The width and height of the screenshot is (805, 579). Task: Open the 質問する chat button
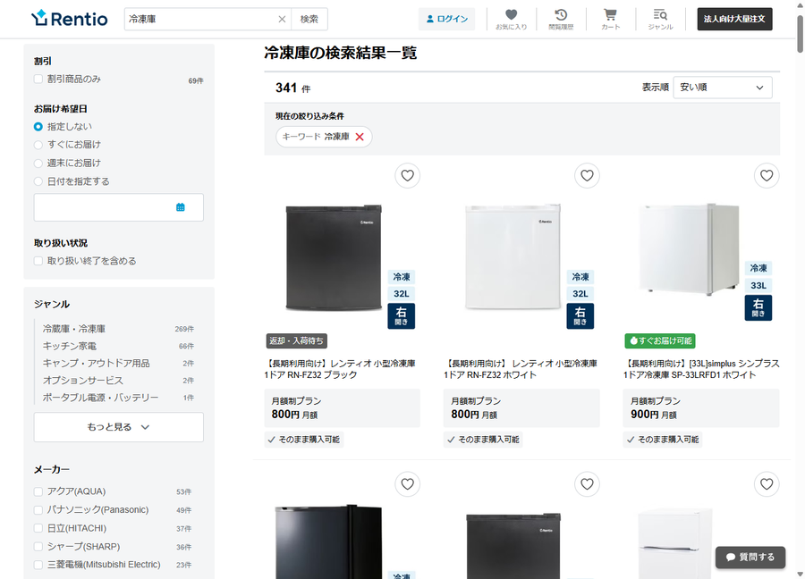(750, 557)
